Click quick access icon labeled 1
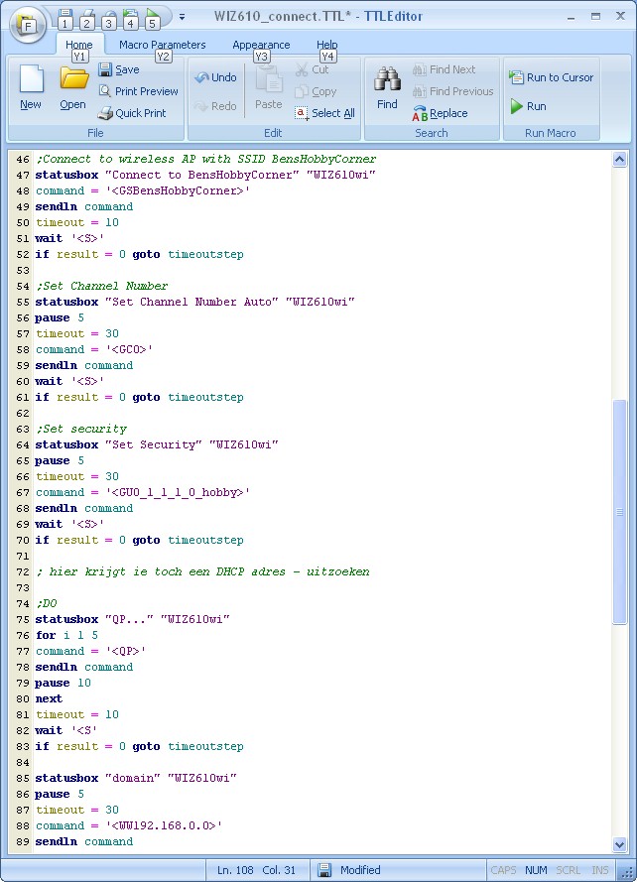The width and height of the screenshot is (637, 882). pos(64,17)
